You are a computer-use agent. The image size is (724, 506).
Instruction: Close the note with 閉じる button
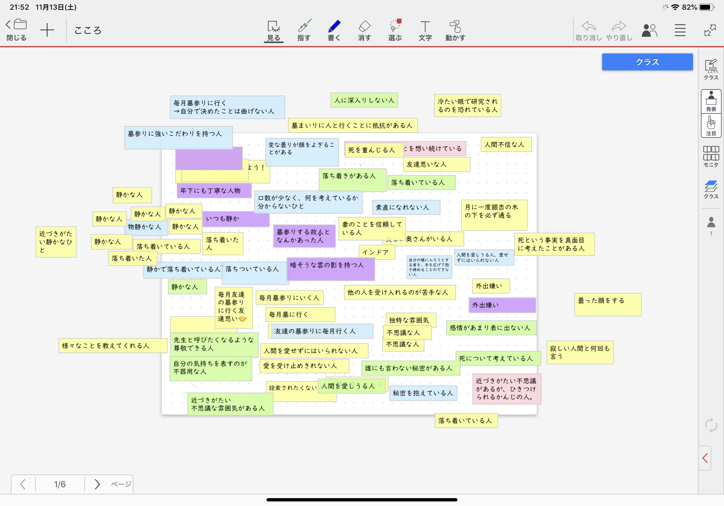click(16, 30)
